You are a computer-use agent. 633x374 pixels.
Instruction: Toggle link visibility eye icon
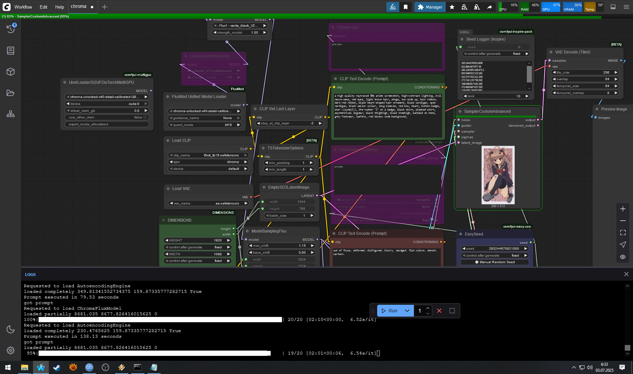pyautogui.click(x=623, y=257)
